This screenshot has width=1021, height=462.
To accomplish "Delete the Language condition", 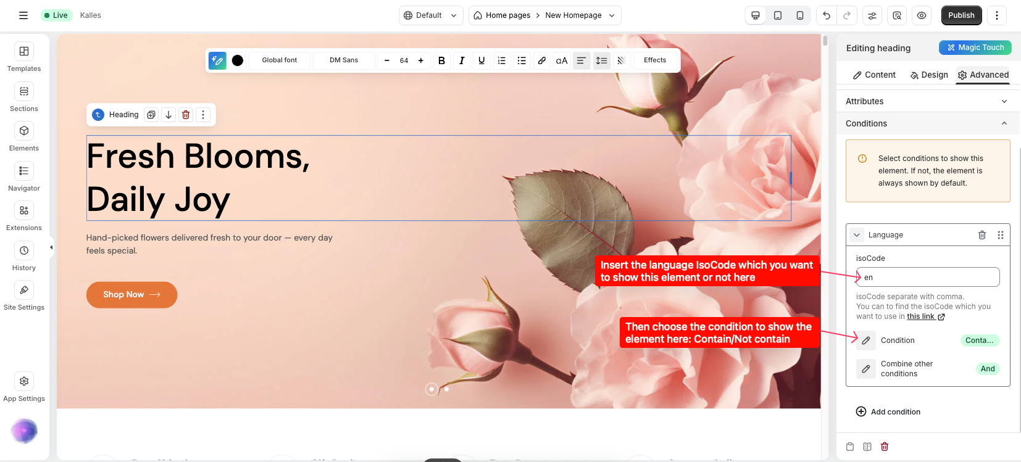I will pos(981,235).
